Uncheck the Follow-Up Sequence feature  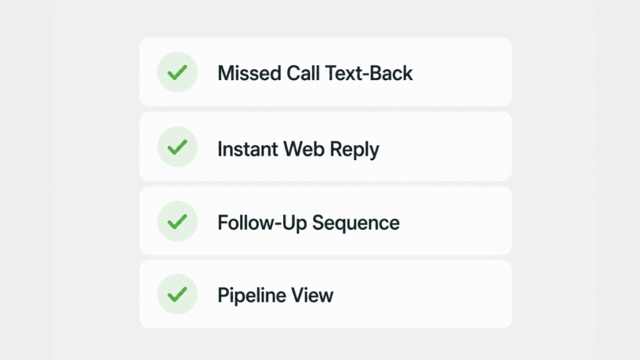tap(177, 221)
